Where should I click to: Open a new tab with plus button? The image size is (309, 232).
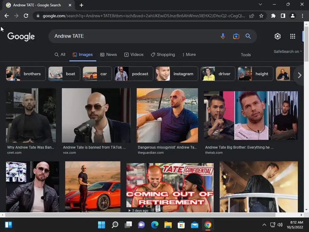[81, 5]
